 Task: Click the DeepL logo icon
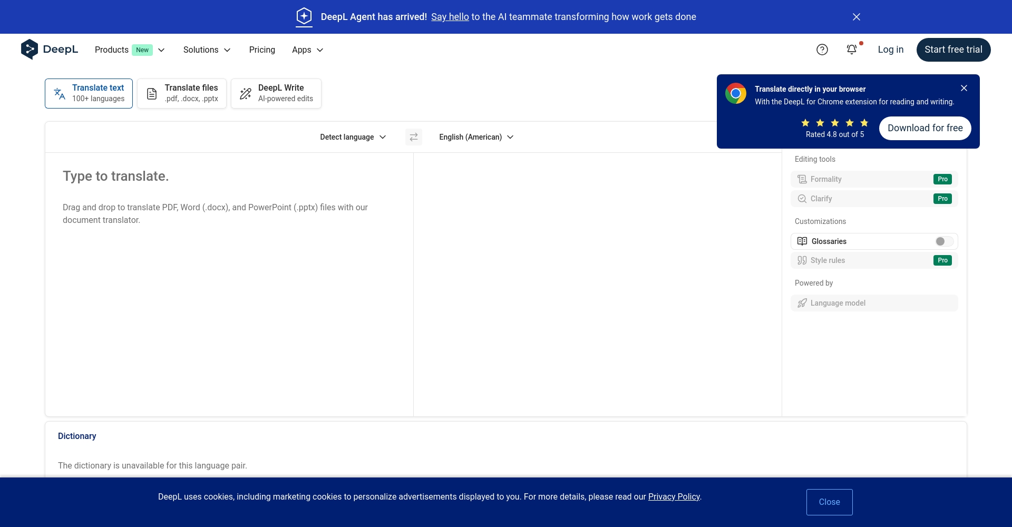click(x=30, y=50)
